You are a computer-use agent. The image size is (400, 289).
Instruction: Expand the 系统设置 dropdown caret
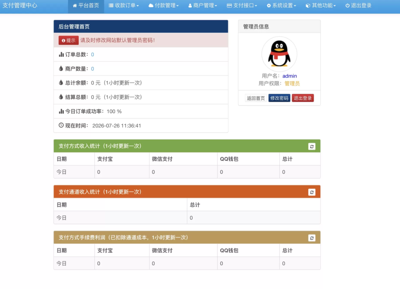click(x=295, y=5)
